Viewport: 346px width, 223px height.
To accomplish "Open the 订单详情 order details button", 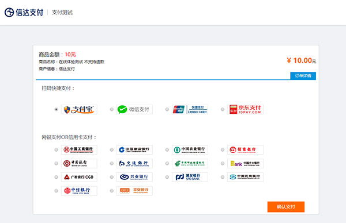I will click(303, 76).
